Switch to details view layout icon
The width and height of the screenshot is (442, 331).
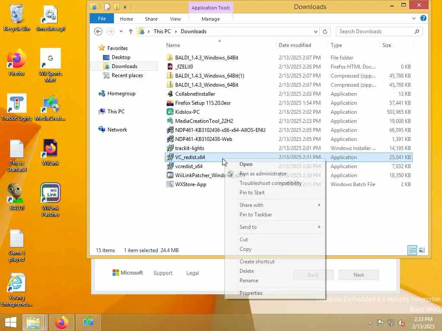click(412, 250)
